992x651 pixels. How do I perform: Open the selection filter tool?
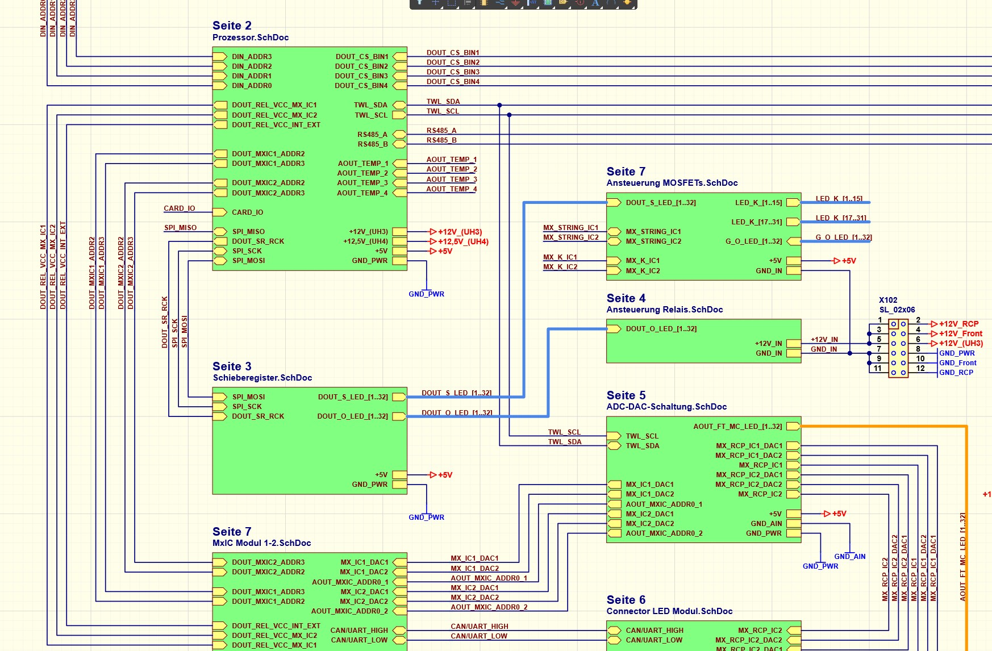click(420, 3)
